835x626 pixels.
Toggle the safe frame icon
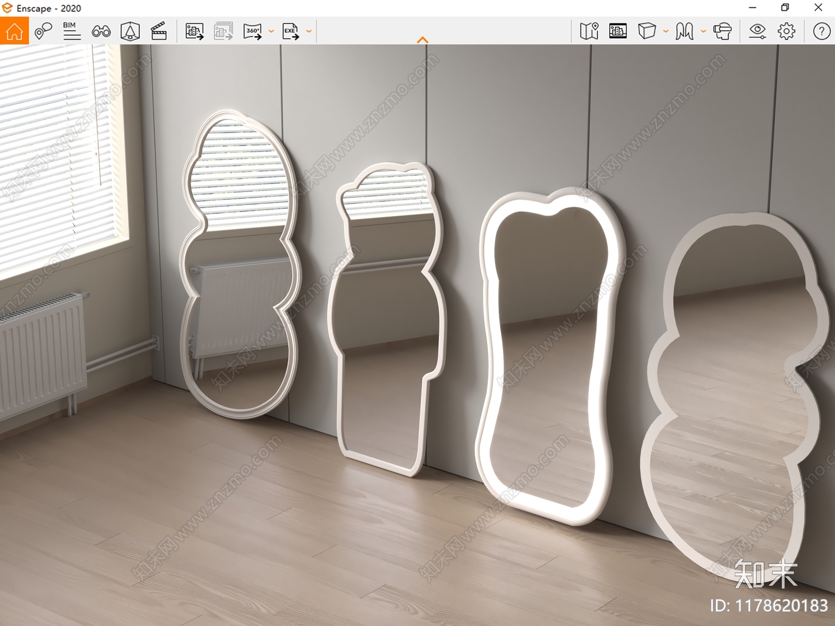pyautogui.click(x=130, y=31)
